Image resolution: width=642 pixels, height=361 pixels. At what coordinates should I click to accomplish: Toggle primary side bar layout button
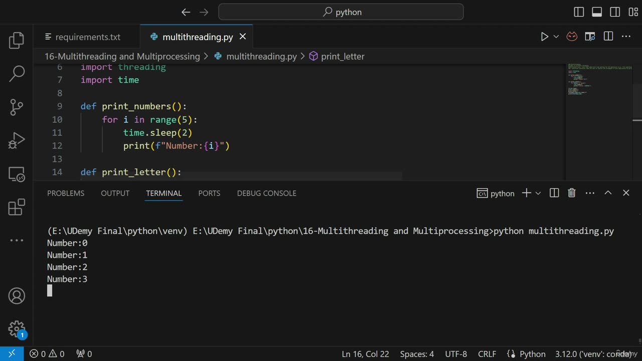coord(579,12)
